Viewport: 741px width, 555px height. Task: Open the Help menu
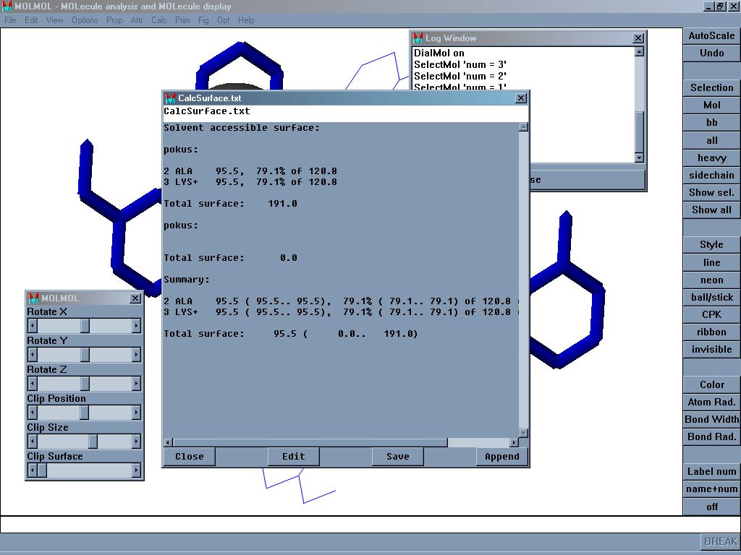[246, 20]
